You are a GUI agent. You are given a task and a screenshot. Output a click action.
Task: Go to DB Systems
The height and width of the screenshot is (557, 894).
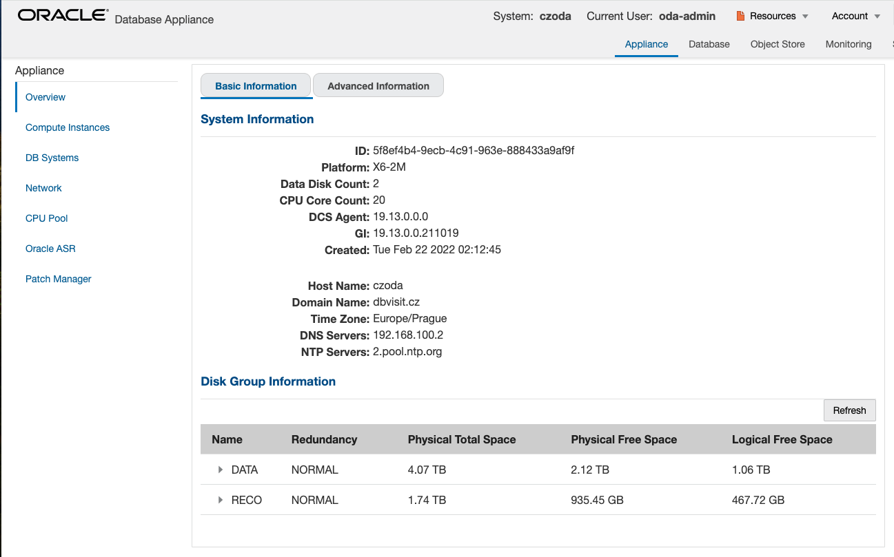click(52, 158)
